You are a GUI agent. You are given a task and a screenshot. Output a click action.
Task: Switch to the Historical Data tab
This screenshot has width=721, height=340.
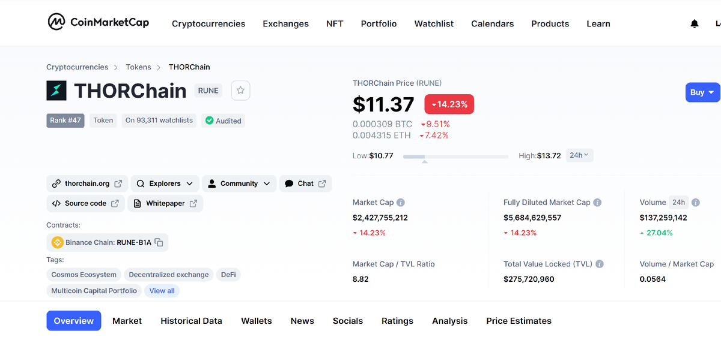coord(191,321)
